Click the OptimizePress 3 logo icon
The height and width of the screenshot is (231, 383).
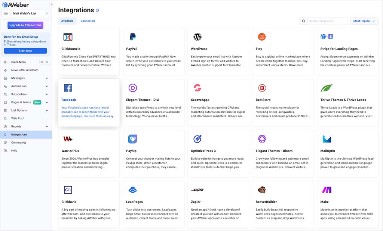coord(197,139)
